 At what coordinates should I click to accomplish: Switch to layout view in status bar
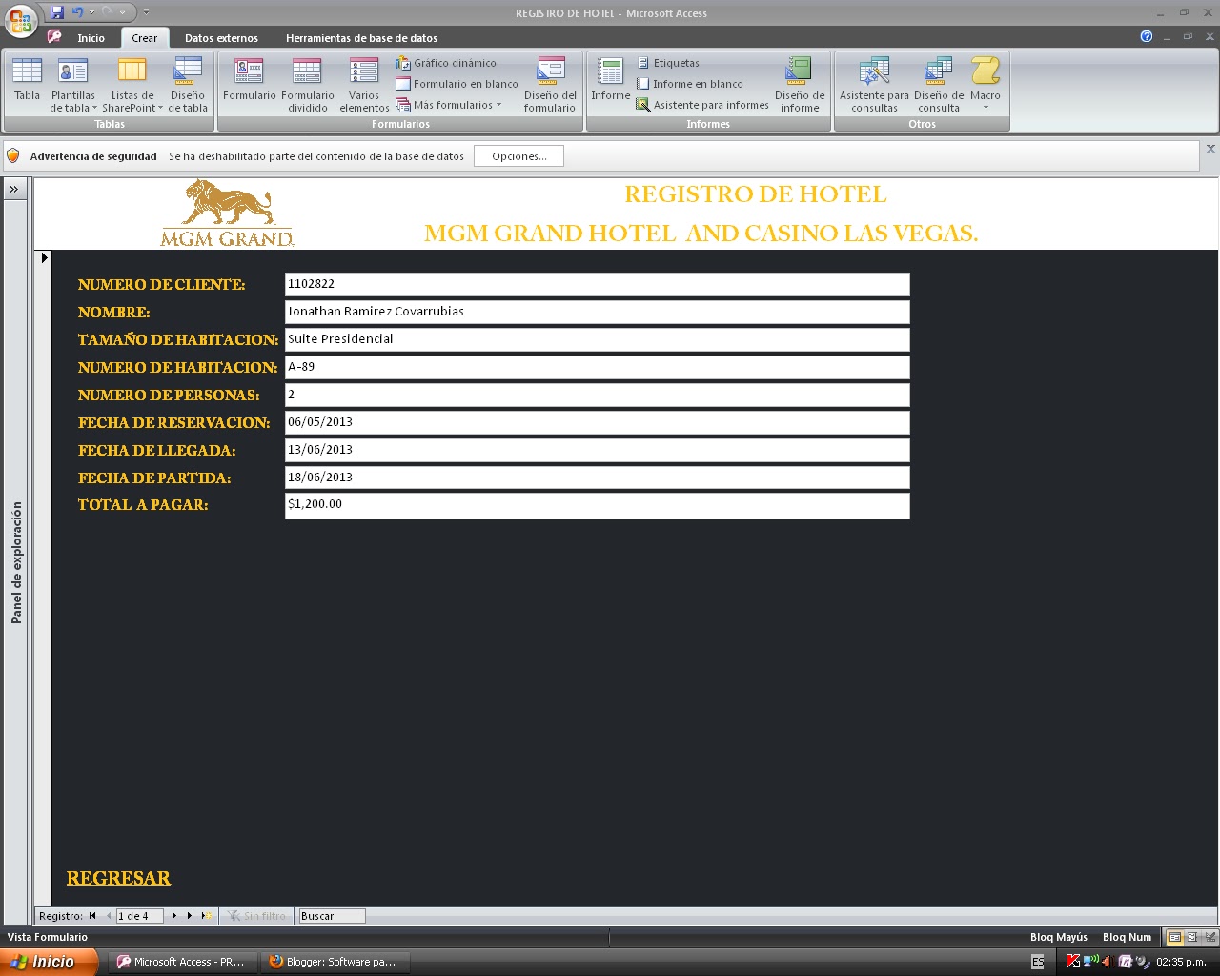pyautogui.click(x=1192, y=937)
